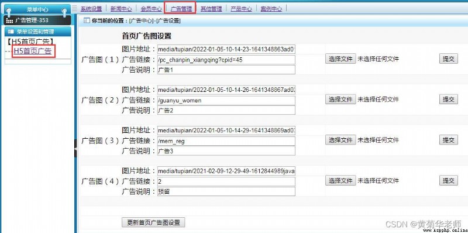Edit 广告说明 field containing 广告2
Image resolution: width=468 pixels, height=233 pixels.
(x=226, y=110)
